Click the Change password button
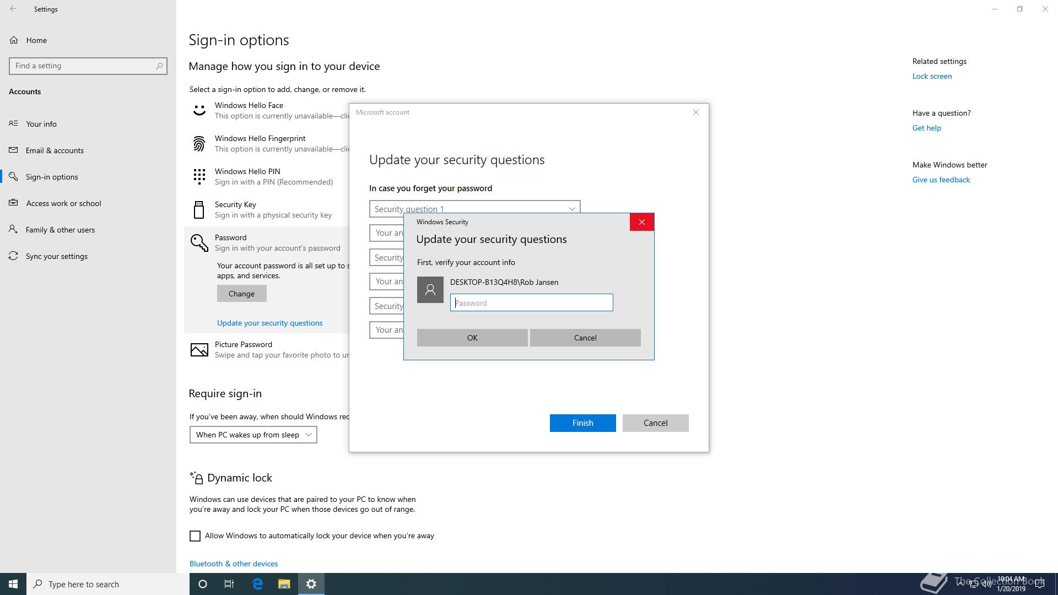This screenshot has height=595, width=1058. [x=241, y=294]
